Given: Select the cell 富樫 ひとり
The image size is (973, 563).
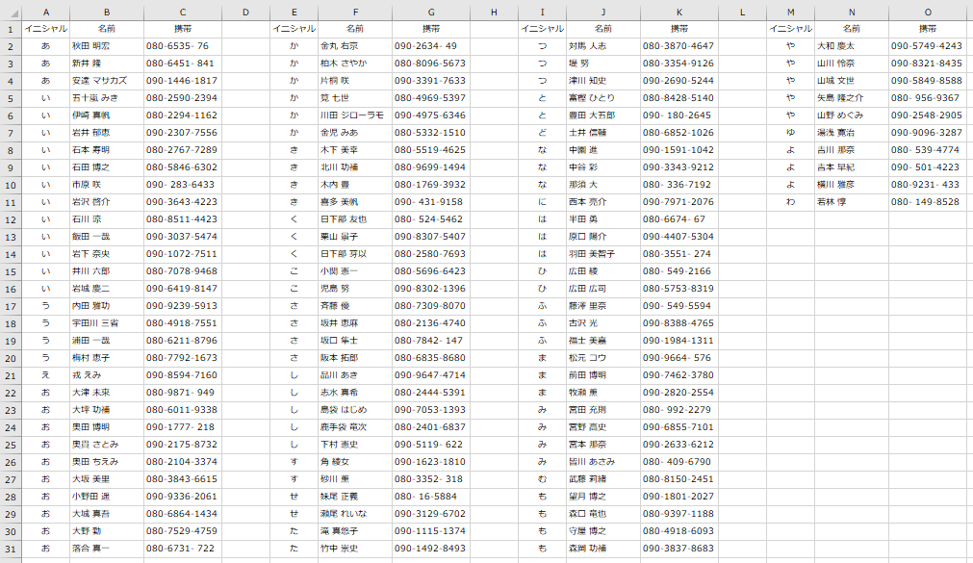Looking at the screenshot, I should click(x=603, y=98).
